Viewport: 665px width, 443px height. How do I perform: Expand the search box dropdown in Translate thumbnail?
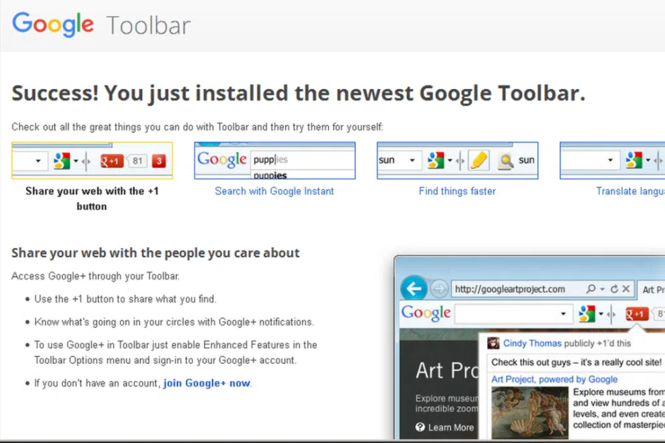click(610, 160)
